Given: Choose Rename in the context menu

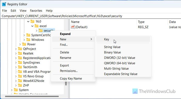Looking at the screenshot, I should [73, 58].
